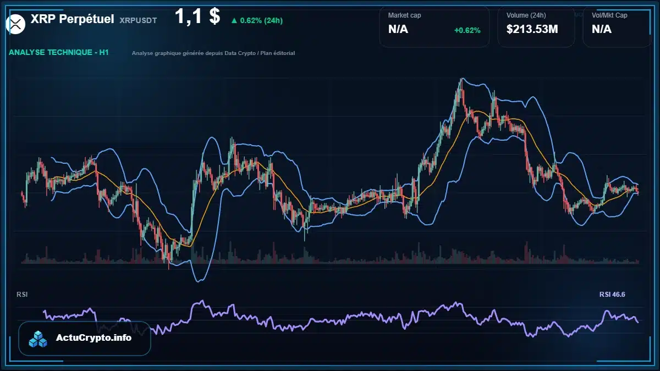The height and width of the screenshot is (371, 660).
Task: Open the Market cap card
Action: (434, 26)
